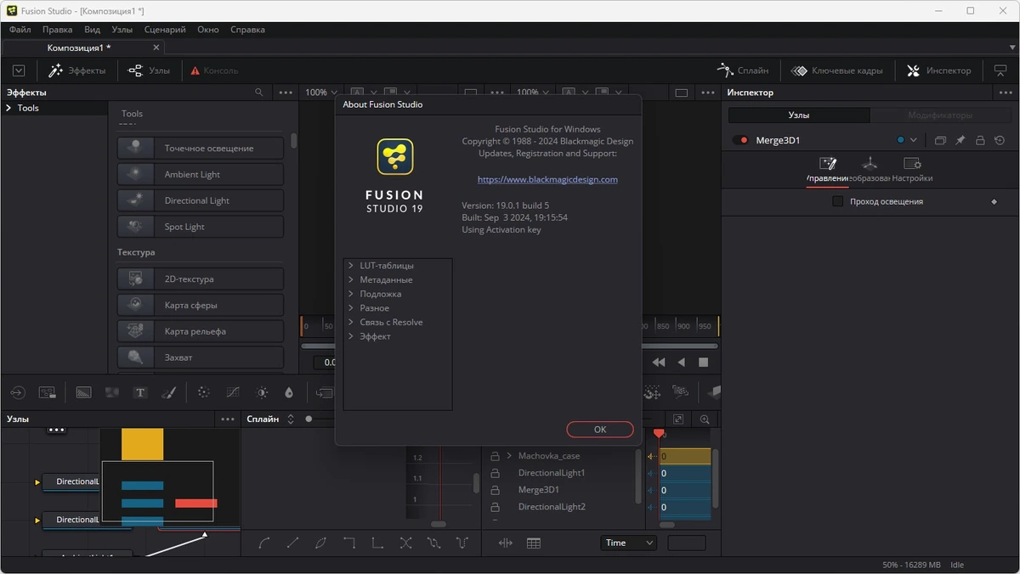
Task: Add the MediaIn loader tool from toolbar
Action: 18,392
